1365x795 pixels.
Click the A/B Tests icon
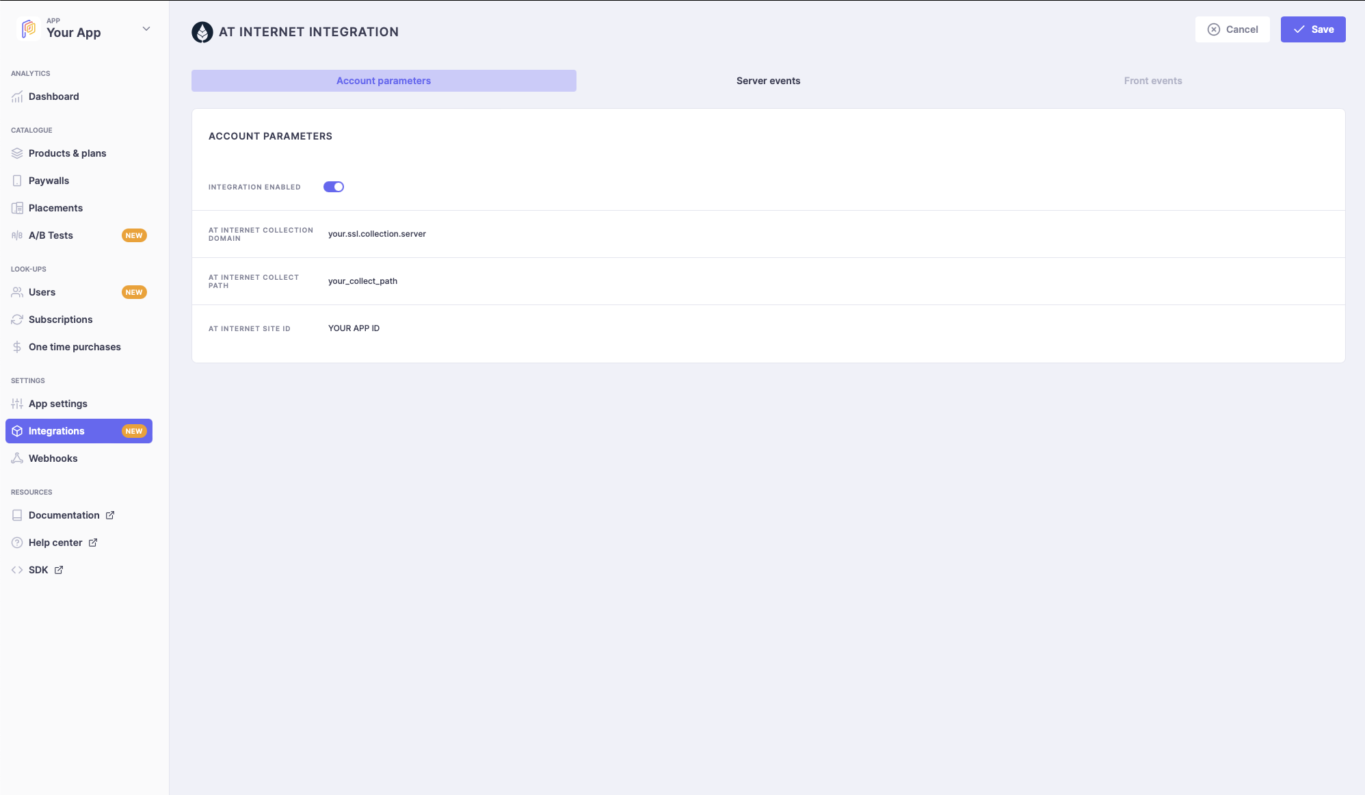(17, 235)
